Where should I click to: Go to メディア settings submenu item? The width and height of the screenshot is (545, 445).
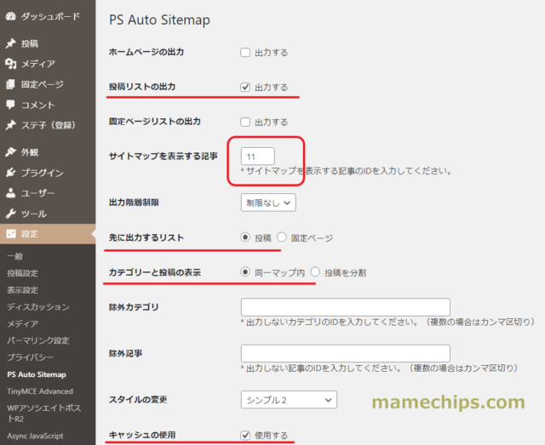click(x=23, y=323)
